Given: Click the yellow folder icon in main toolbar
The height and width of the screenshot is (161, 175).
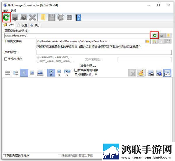Looking at the screenshot, I should click(x=43, y=17).
